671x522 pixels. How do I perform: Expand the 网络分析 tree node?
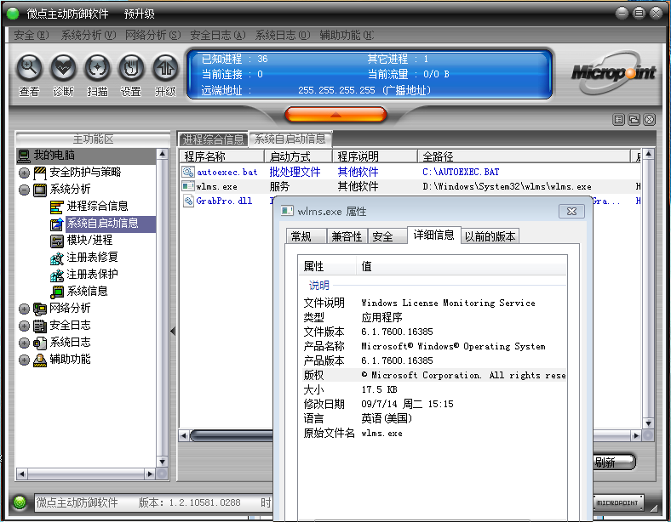pyautogui.click(x=24, y=309)
